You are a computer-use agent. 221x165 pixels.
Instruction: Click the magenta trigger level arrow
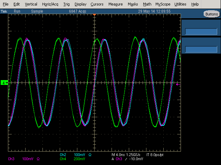(178, 84)
